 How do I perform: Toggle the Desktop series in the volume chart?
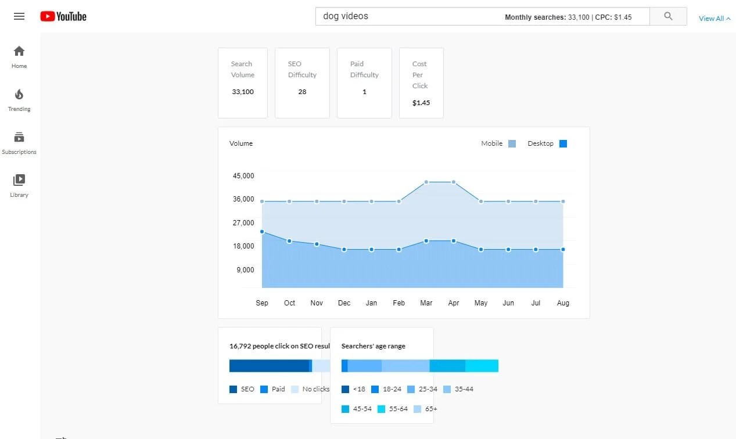pyautogui.click(x=562, y=143)
